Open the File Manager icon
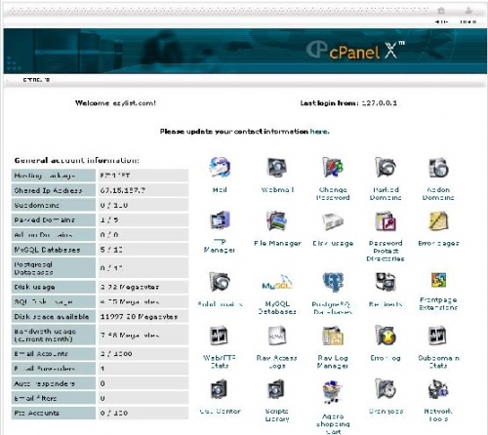This screenshot has width=488, height=435. pyautogui.click(x=277, y=220)
